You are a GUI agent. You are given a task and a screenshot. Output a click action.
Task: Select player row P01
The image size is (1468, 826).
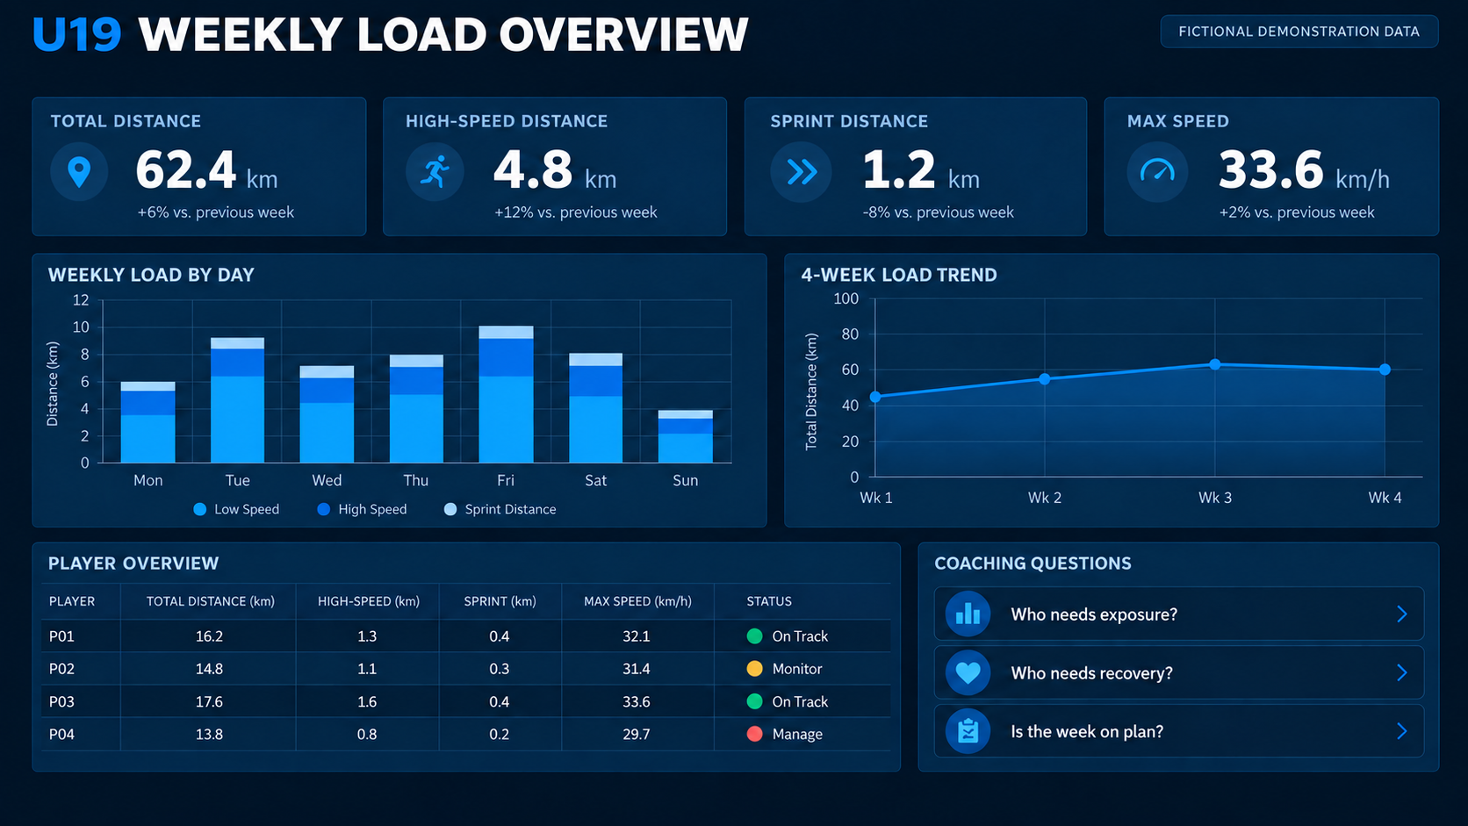[x=466, y=636]
